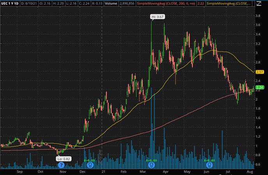Screen dimensions: 268x175
Task: Click the 2.8 price axis label
Action: [x=258, y=62]
